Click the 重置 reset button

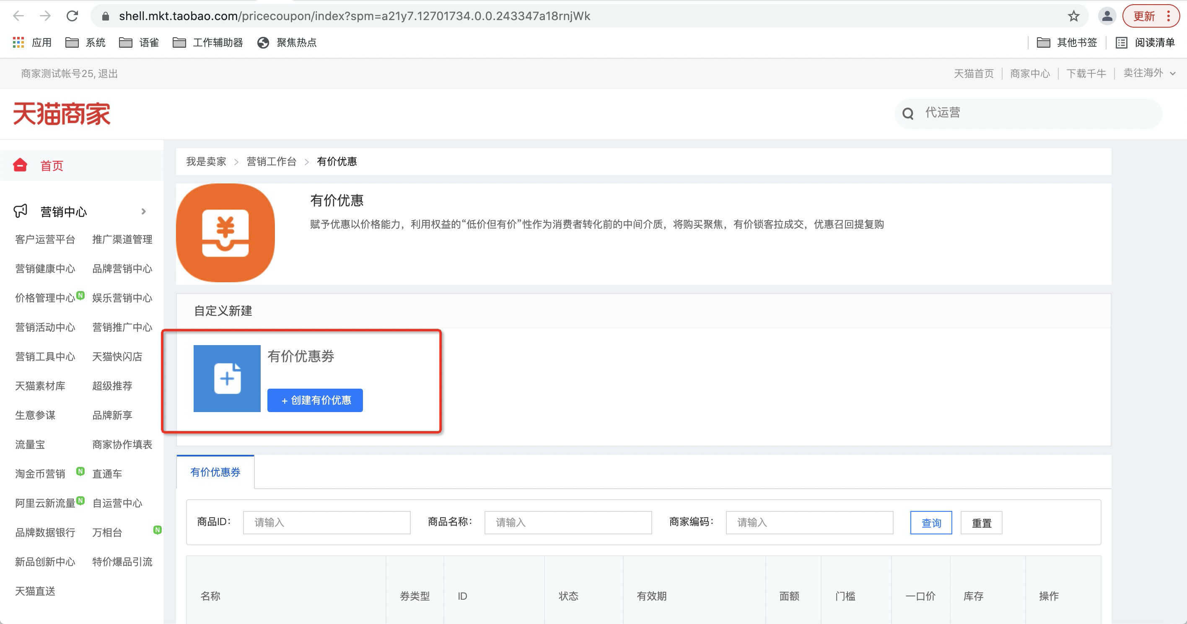(982, 523)
